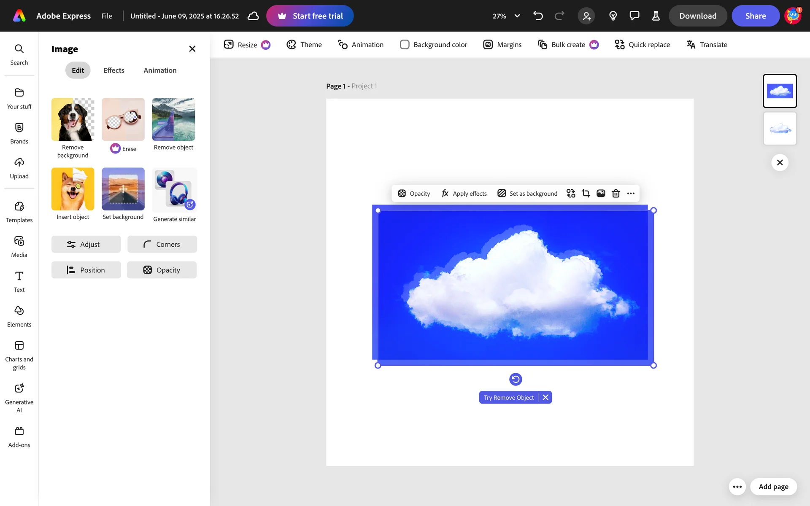Switch to the Effects tab
This screenshot has height=506, width=810.
[113, 70]
